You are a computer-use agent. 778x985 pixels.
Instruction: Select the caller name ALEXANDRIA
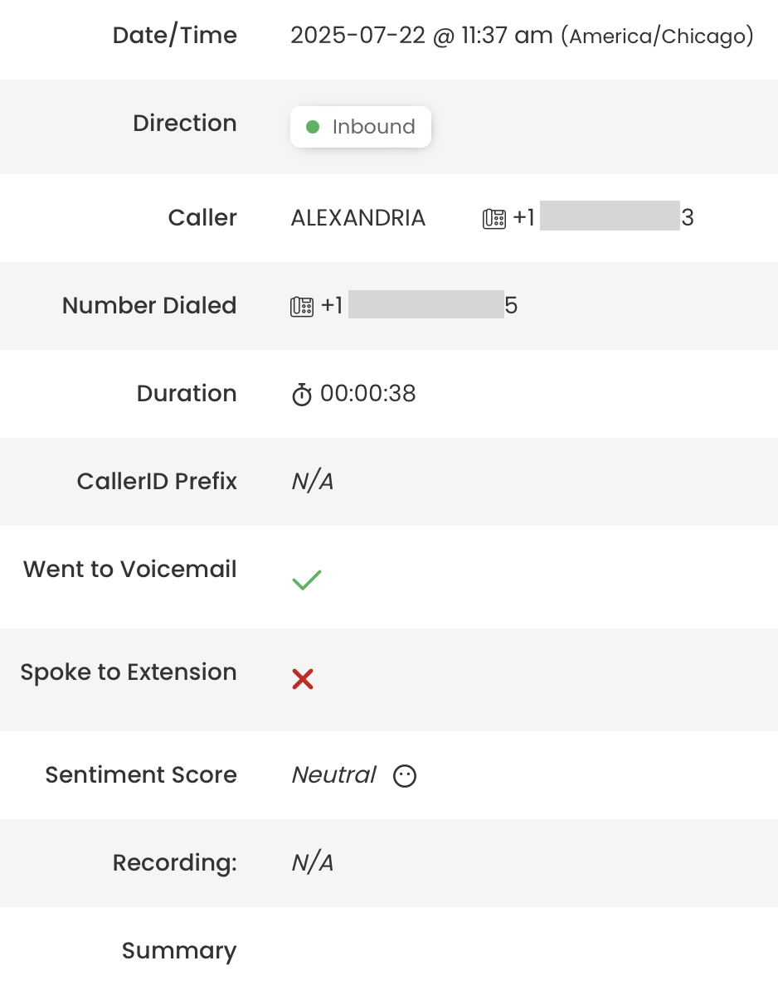coord(358,218)
